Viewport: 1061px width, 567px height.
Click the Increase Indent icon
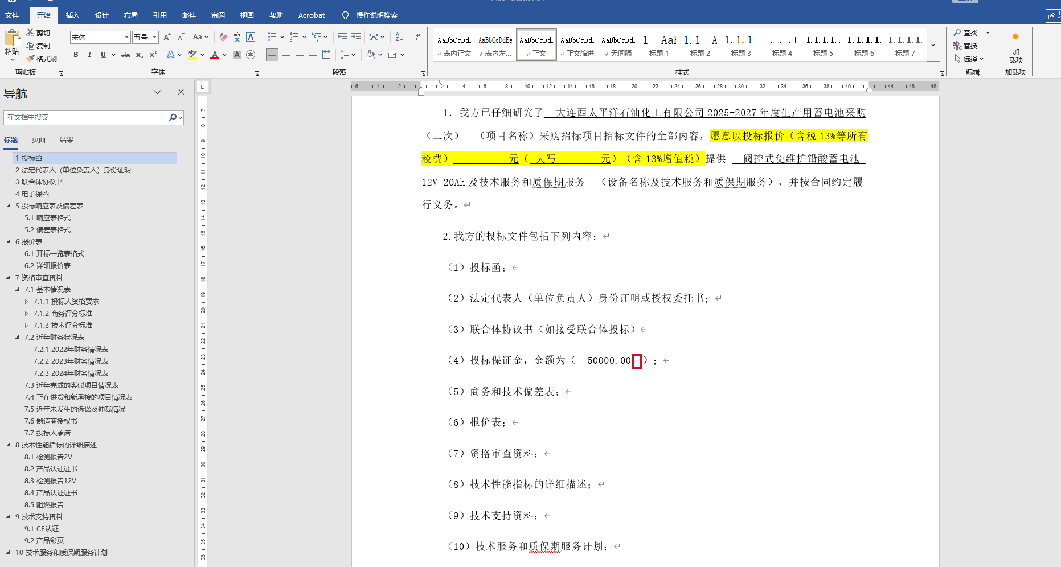pyautogui.click(x=356, y=37)
